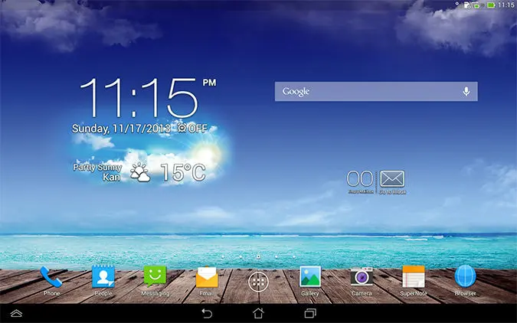Tap the 15°C temperature reading
The height and width of the screenshot is (323, 517).
[183, 172]
